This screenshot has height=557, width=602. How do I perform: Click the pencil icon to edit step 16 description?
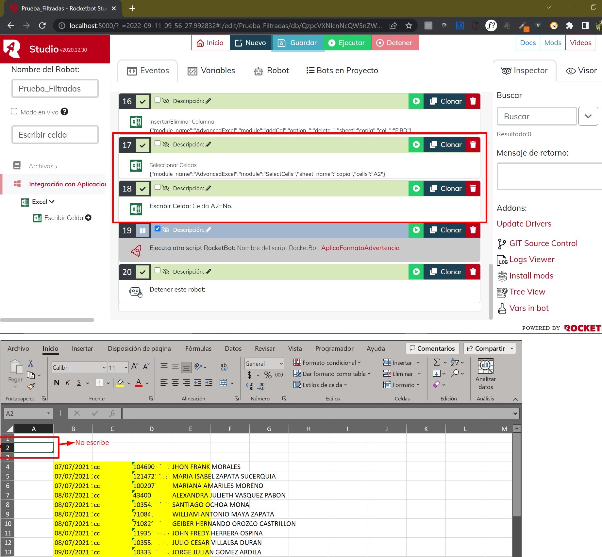click(x=209, y=101)
